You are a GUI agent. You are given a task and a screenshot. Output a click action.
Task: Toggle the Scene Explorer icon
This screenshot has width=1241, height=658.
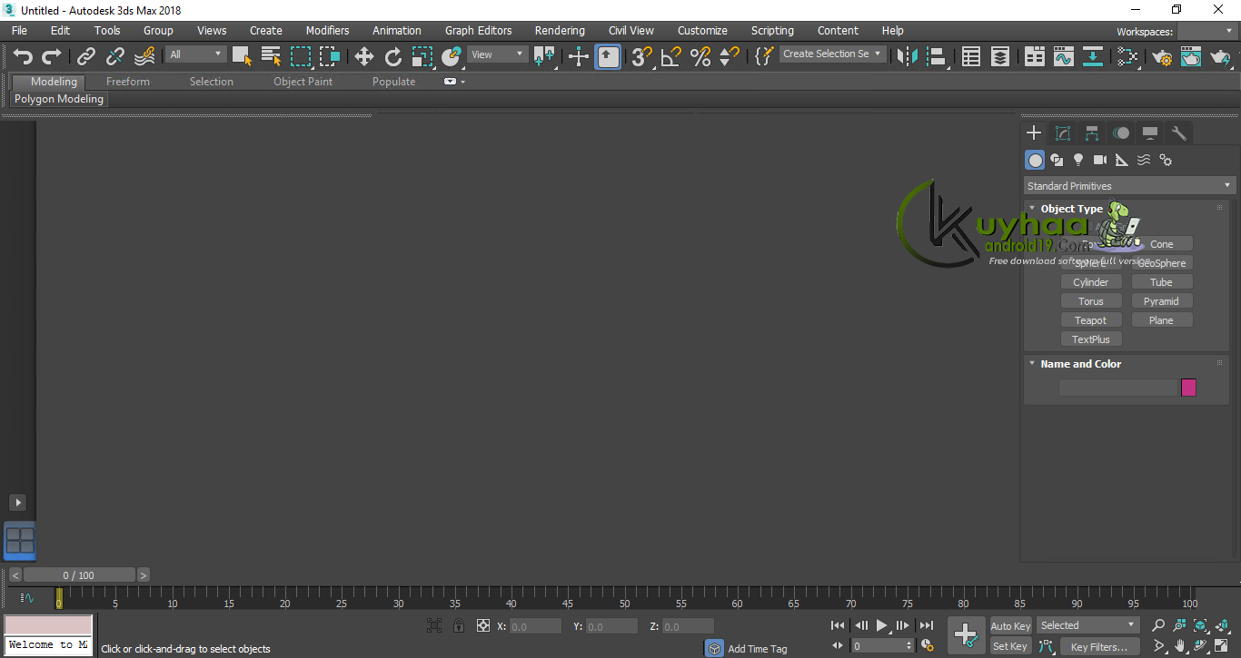coord(971,57)
